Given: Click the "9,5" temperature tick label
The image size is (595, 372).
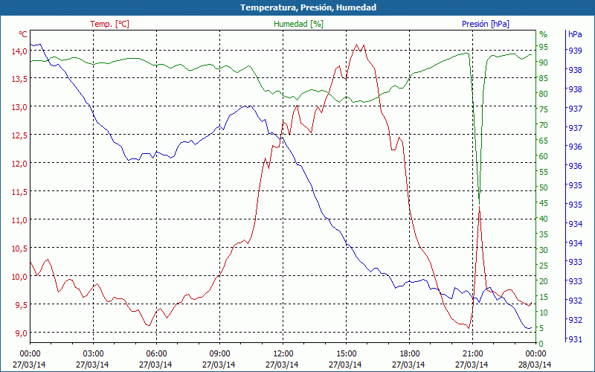Looking at the screenshot, I should [x=21, y=305].
